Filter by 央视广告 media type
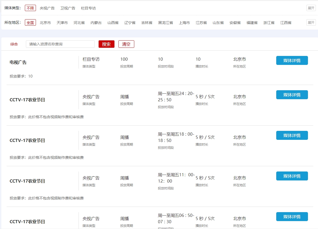 pos(47,8)
